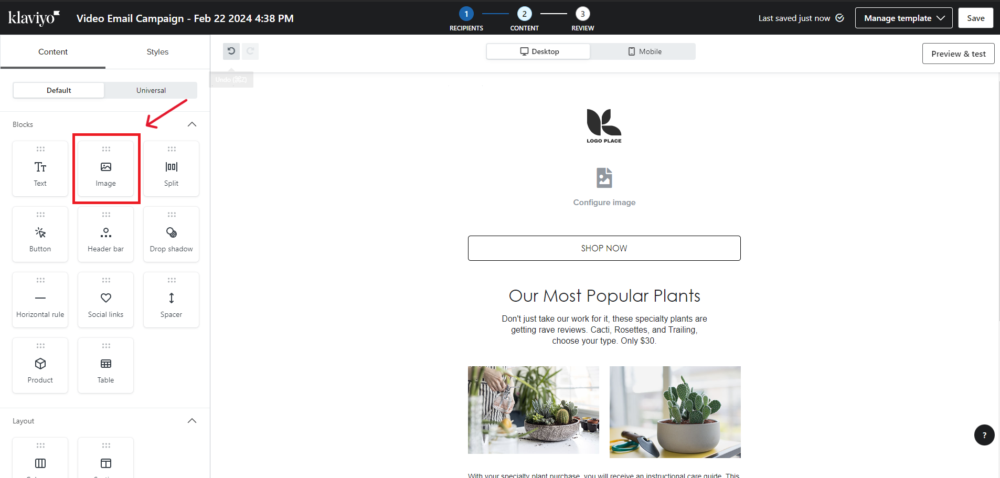Pick the Spacer block

171,300
